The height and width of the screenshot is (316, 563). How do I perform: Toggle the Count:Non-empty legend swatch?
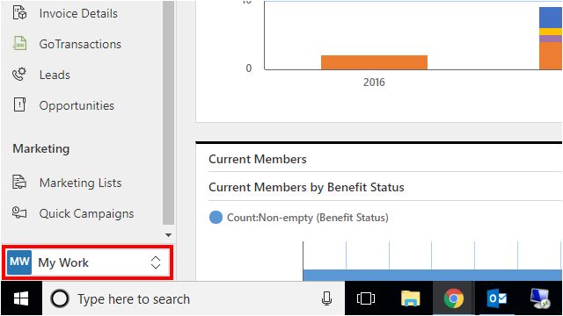click(216, 218)
